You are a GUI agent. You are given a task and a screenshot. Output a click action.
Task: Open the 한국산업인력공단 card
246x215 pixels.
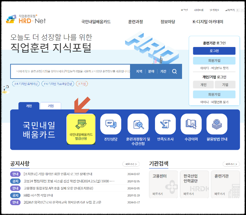pos(194,184)
